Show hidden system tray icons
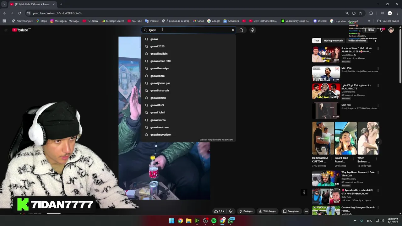402x226 pixels. 355,221
